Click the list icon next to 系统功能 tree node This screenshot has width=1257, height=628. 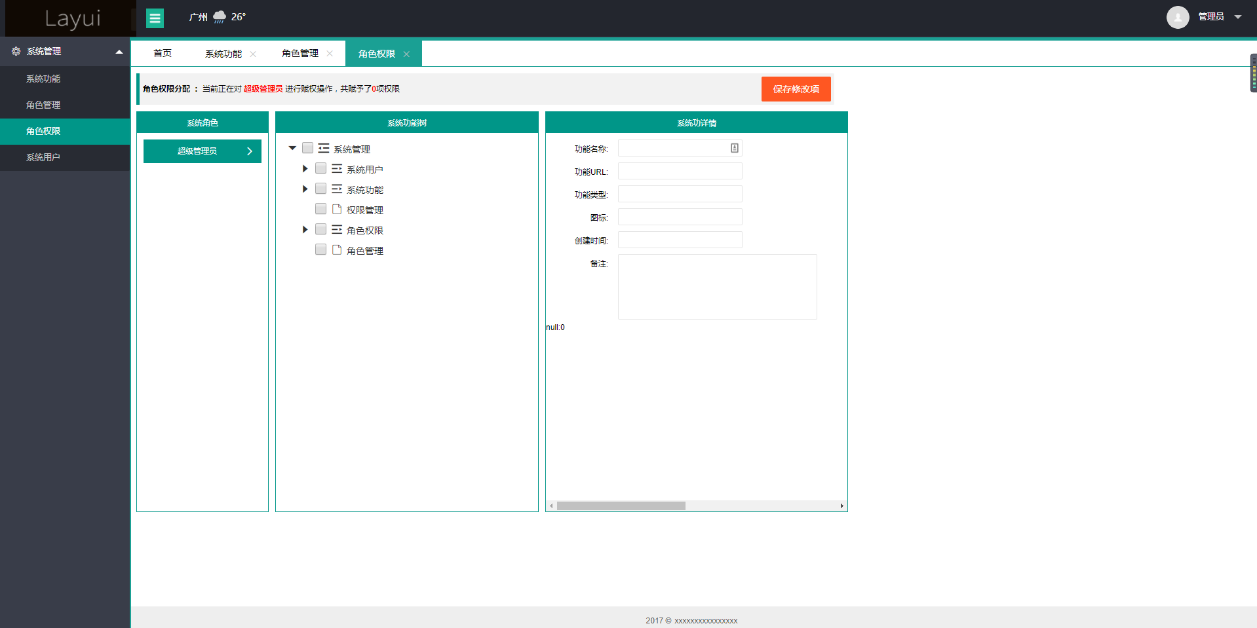coord(337,189)
